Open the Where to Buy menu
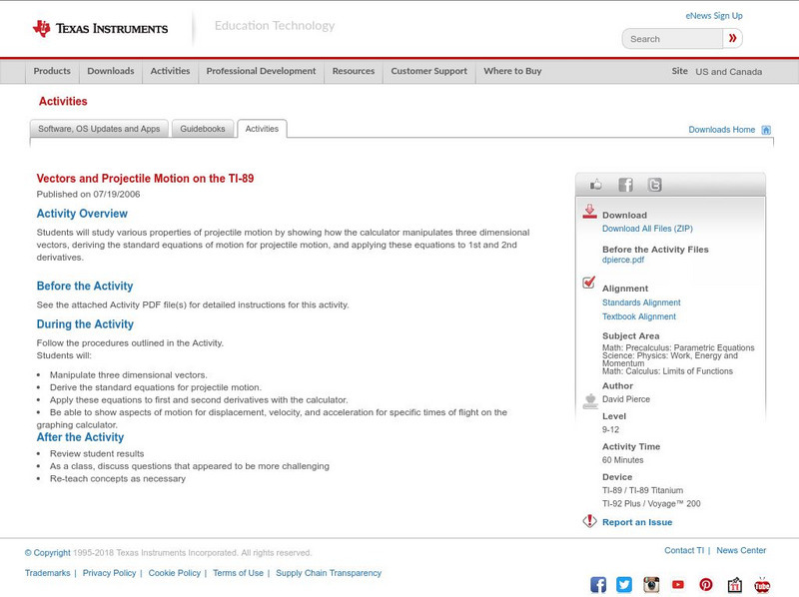 coord(512,71)
